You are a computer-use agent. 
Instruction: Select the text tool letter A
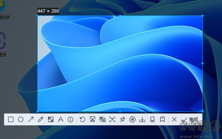(x=61, y=119)
